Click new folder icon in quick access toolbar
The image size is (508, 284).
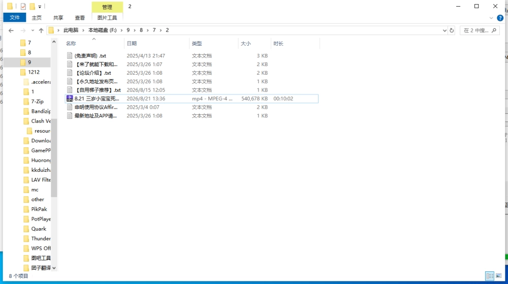click(x=32, y=6)
